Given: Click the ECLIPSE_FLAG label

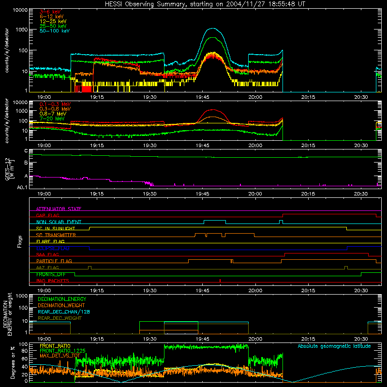Looking at the screenshot, I should [53, 248].
